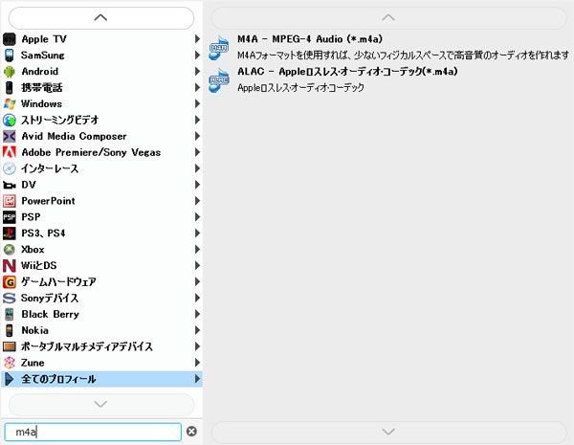Expand the Android submenu arrow
Screen dimensions: 574x445
point(197,72)
